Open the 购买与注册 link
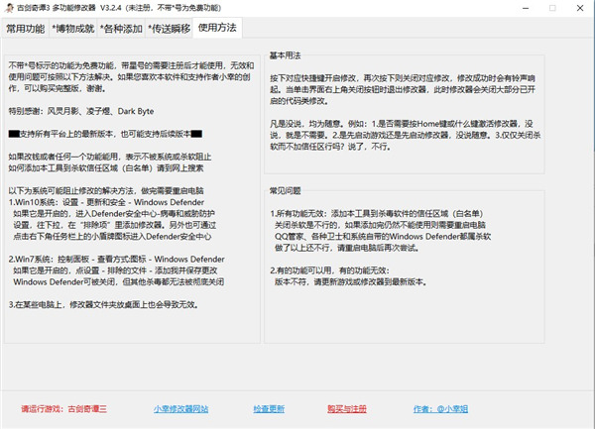Viewport: 595px width, 429px height. (347, 409)
